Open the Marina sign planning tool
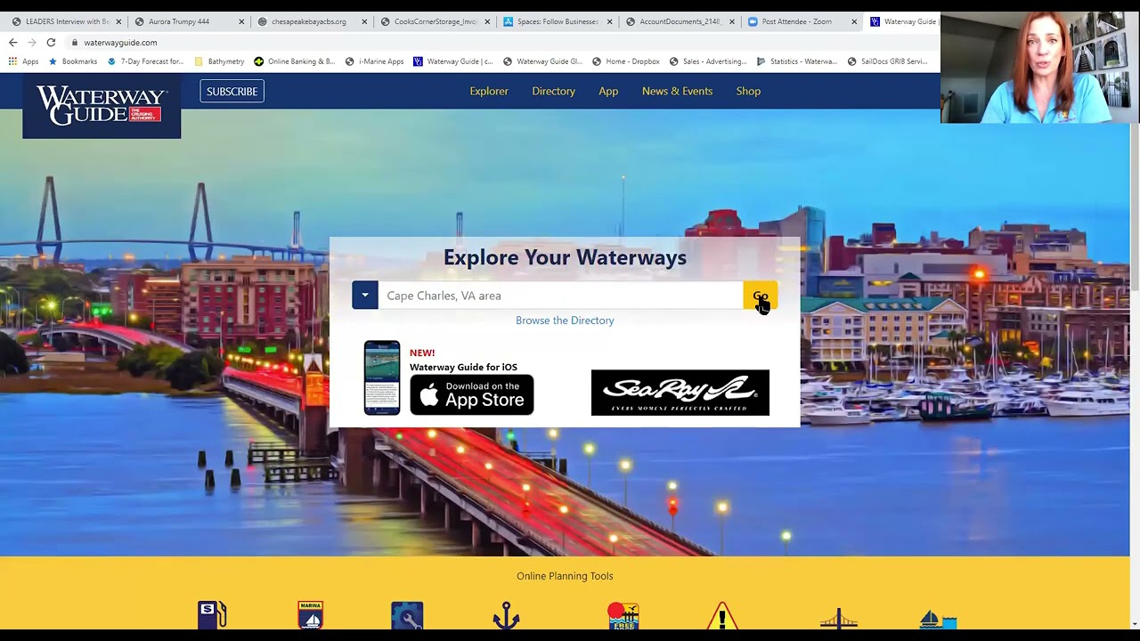The width and height of the screenshot is (1140, 641). click(x=310, y=615)
